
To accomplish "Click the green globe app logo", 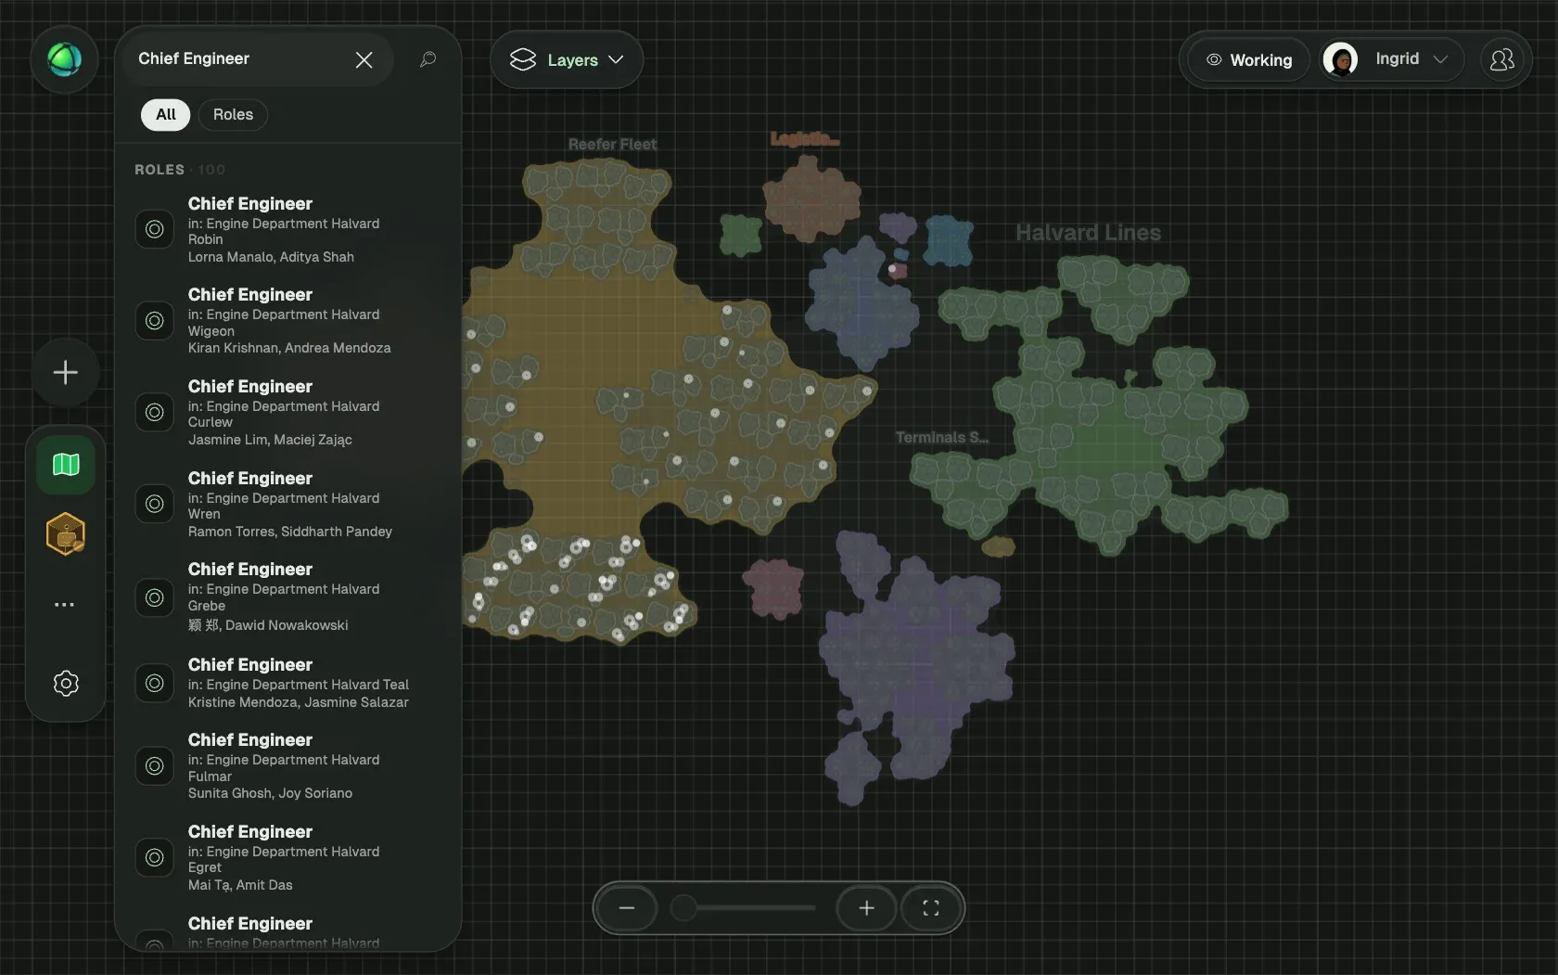I will 65,60.
